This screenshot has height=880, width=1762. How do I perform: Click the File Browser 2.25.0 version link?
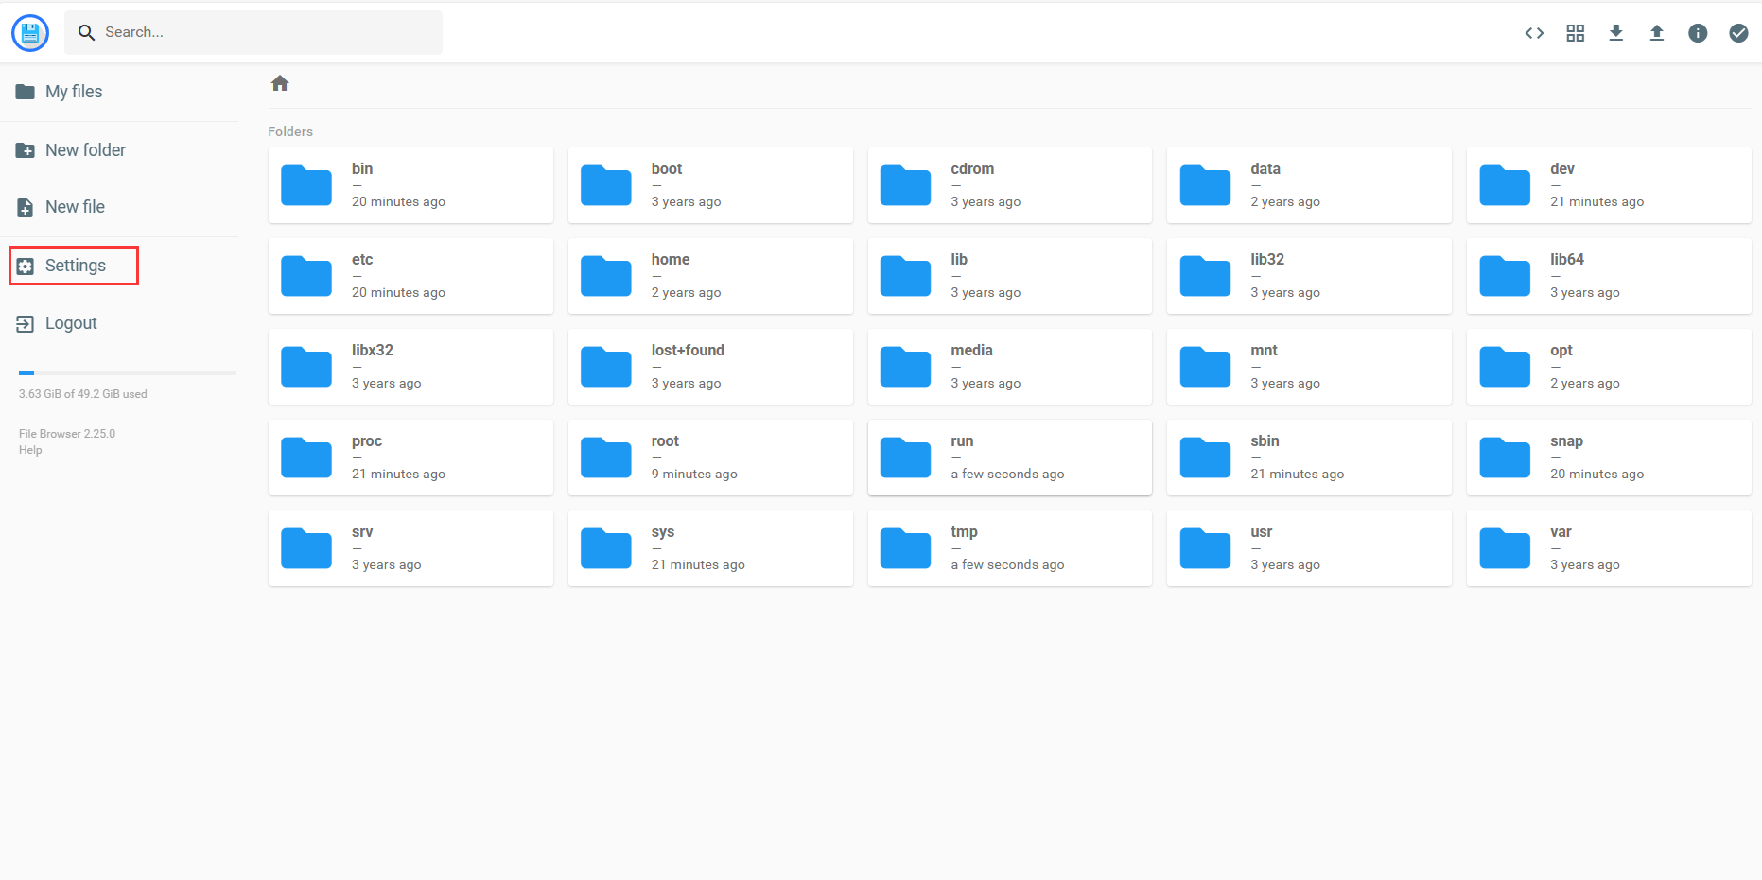coord(67,434)
